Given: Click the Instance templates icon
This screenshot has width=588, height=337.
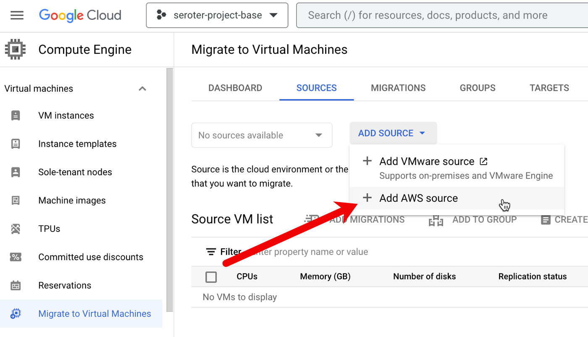Looking at the screenshot, I should (x=16, y=144).
